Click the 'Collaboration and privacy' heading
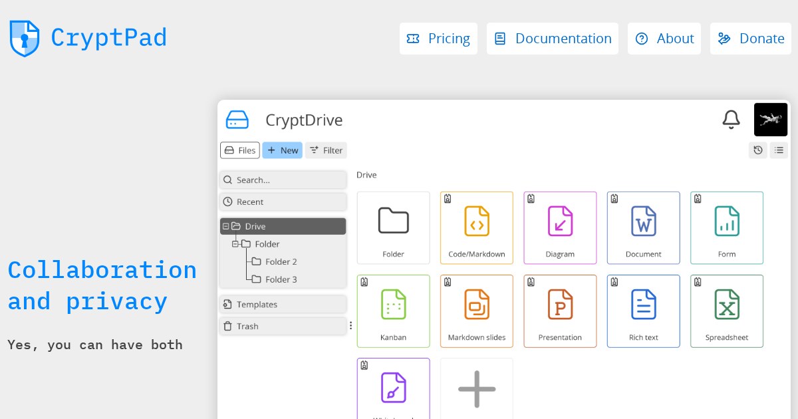The width and height of the screenshot is (798, 419). click(x=102, y=286)
